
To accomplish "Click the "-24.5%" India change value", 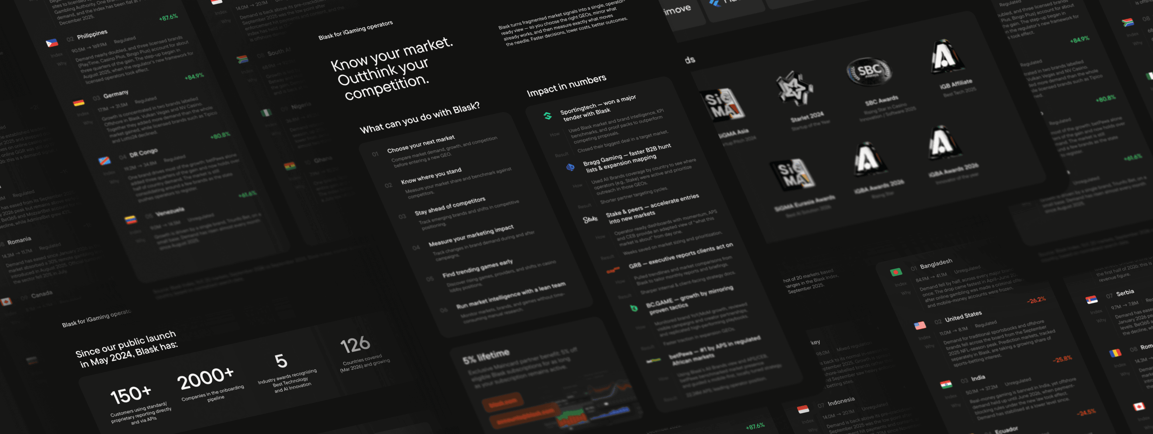I will click(x=1086, y=413).
